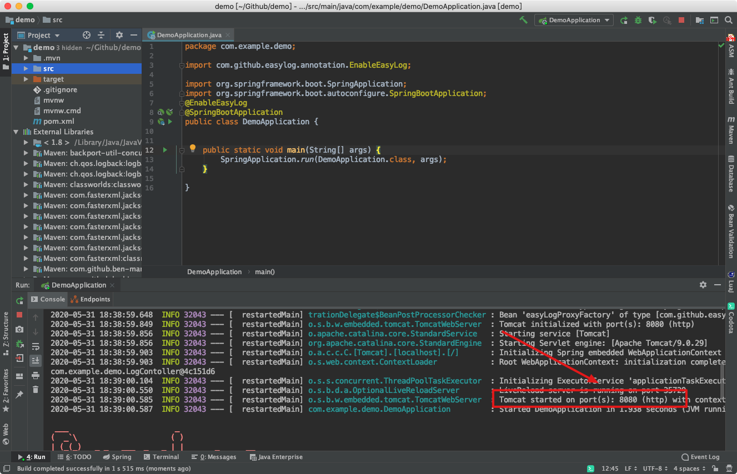Viewport: 737px width, 474px height.
Task: Collapse the demo root folder
Action: point(16,48)
